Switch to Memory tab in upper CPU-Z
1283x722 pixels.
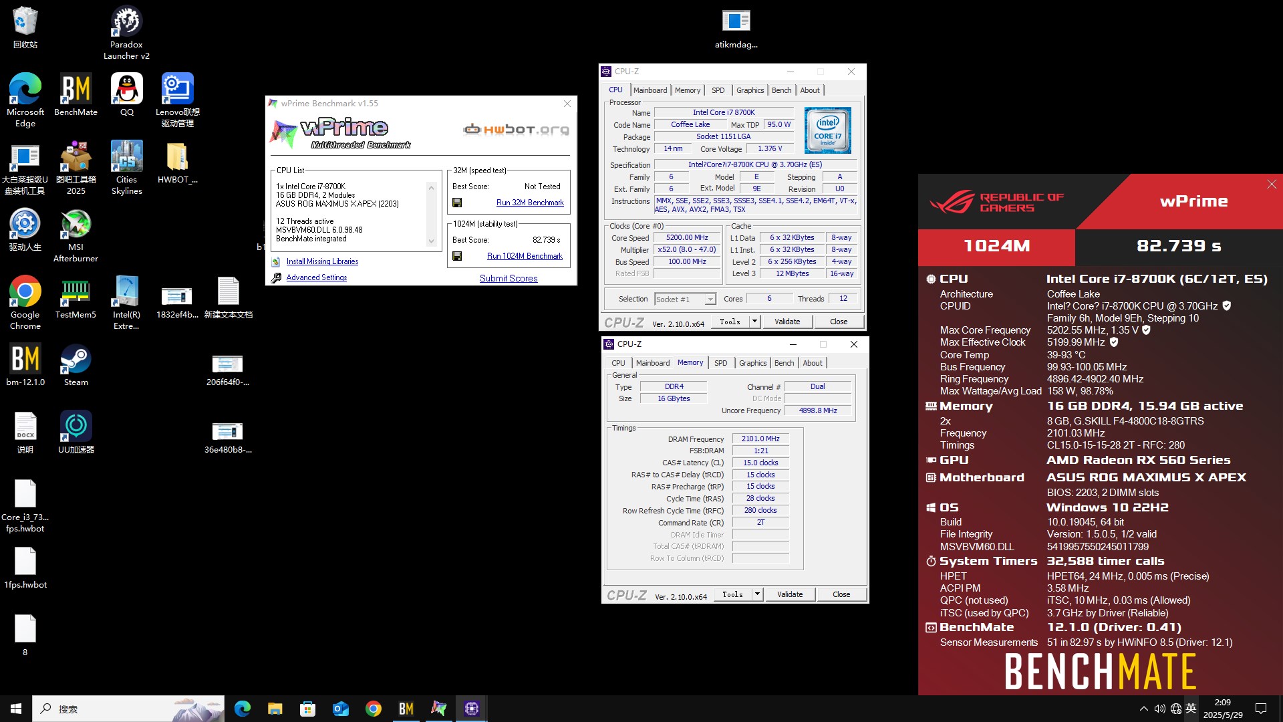[688, 90]
